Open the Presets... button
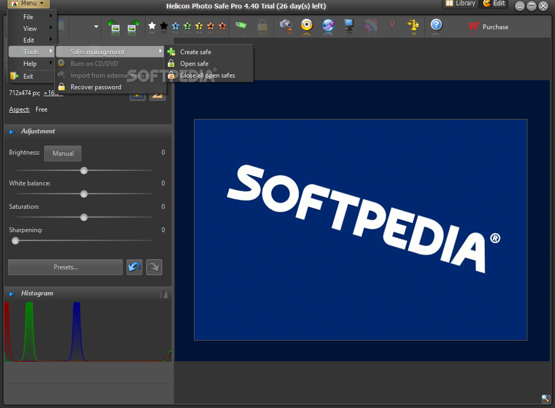555x408 pixels. (x=65, y=267)
